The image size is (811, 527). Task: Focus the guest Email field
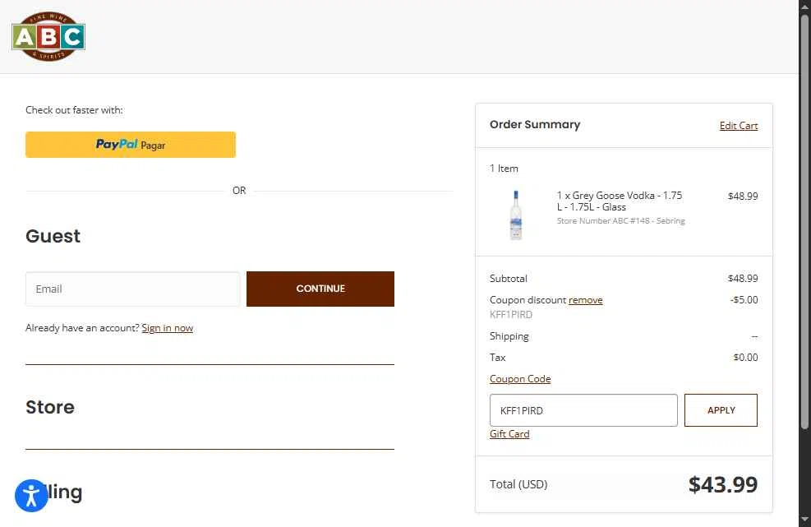pyautogui.click(x=133, y=289)
